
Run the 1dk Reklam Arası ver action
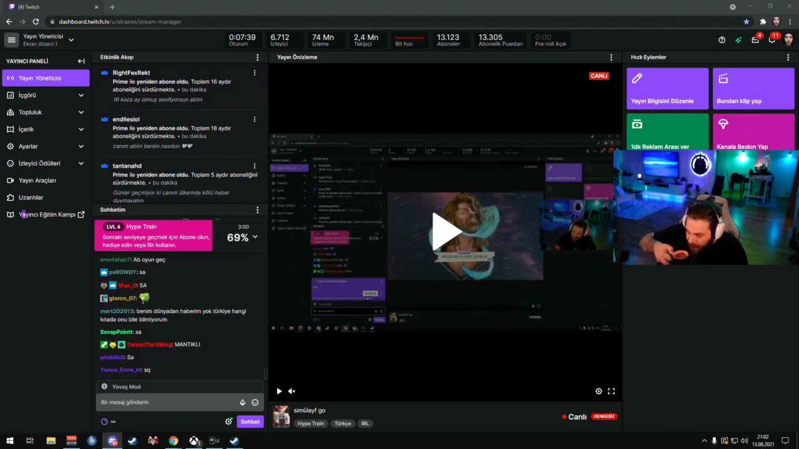click(667, 132)
